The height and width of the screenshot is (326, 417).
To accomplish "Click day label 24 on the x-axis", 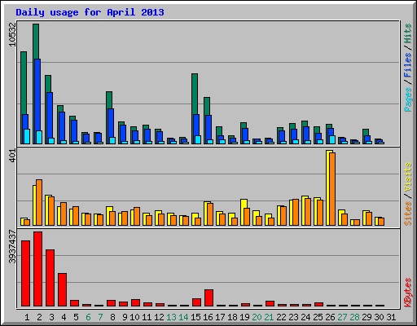I will 305,317.
